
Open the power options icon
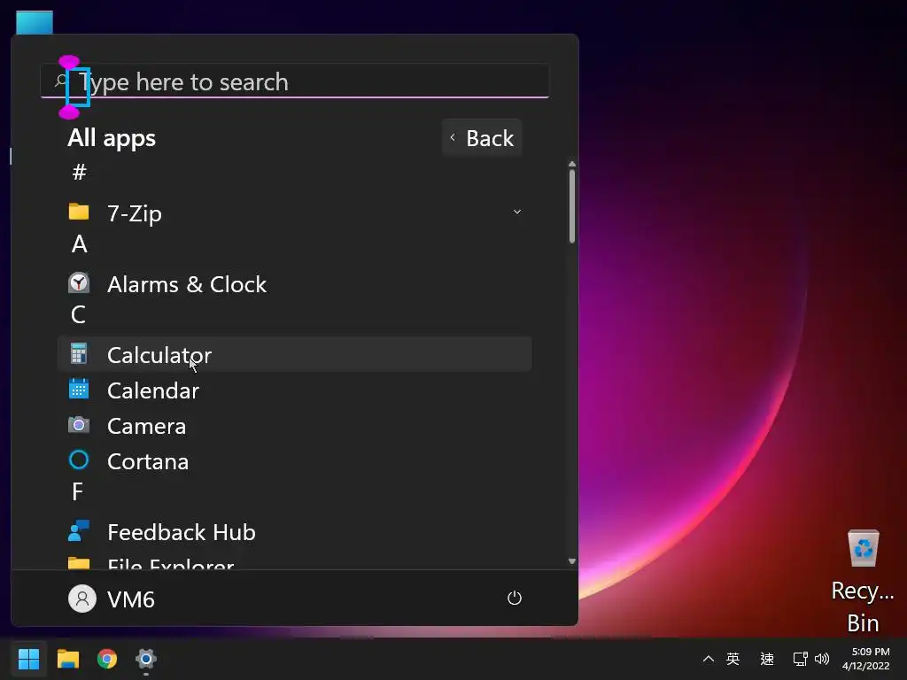(x=515, y=598)
